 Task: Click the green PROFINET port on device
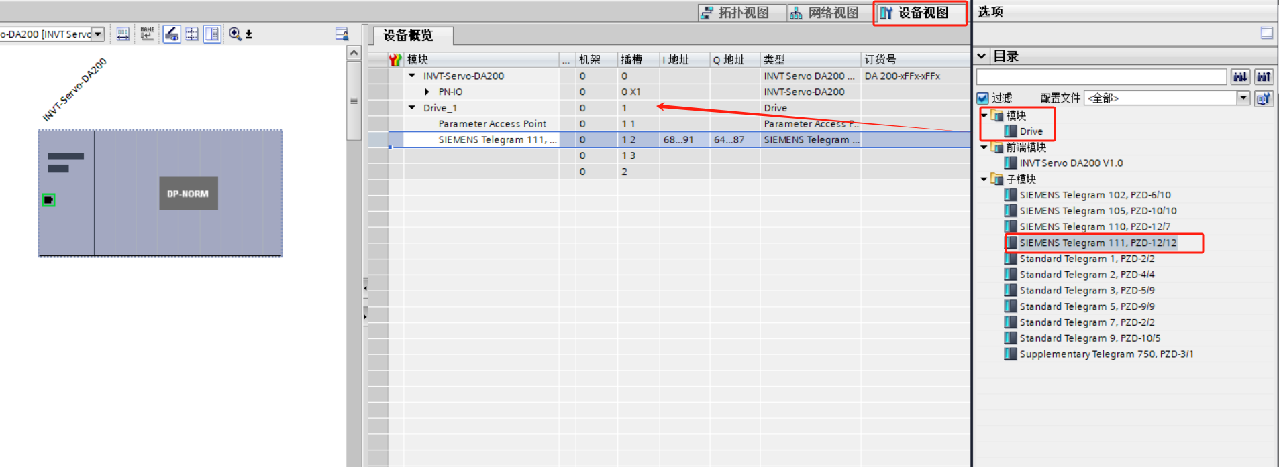coord(48,200)
